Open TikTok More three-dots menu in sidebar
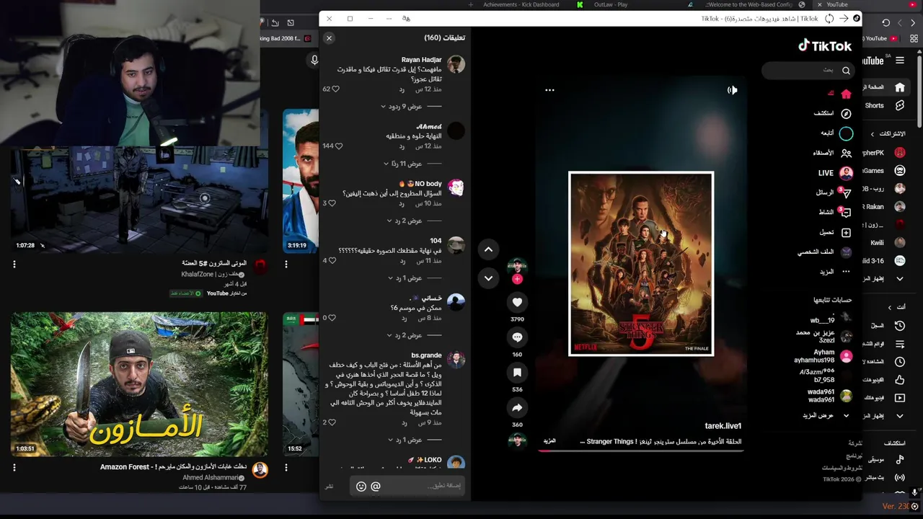Viewport: 923px width, 519px height. tap(846, 272)
